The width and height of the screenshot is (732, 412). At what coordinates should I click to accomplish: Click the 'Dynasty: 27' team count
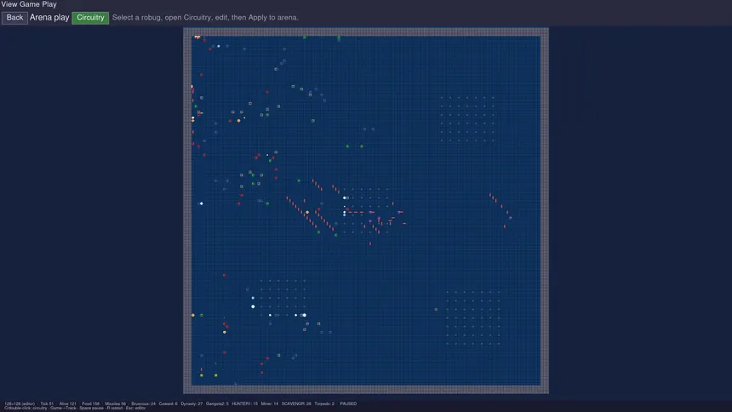[192, 404]
